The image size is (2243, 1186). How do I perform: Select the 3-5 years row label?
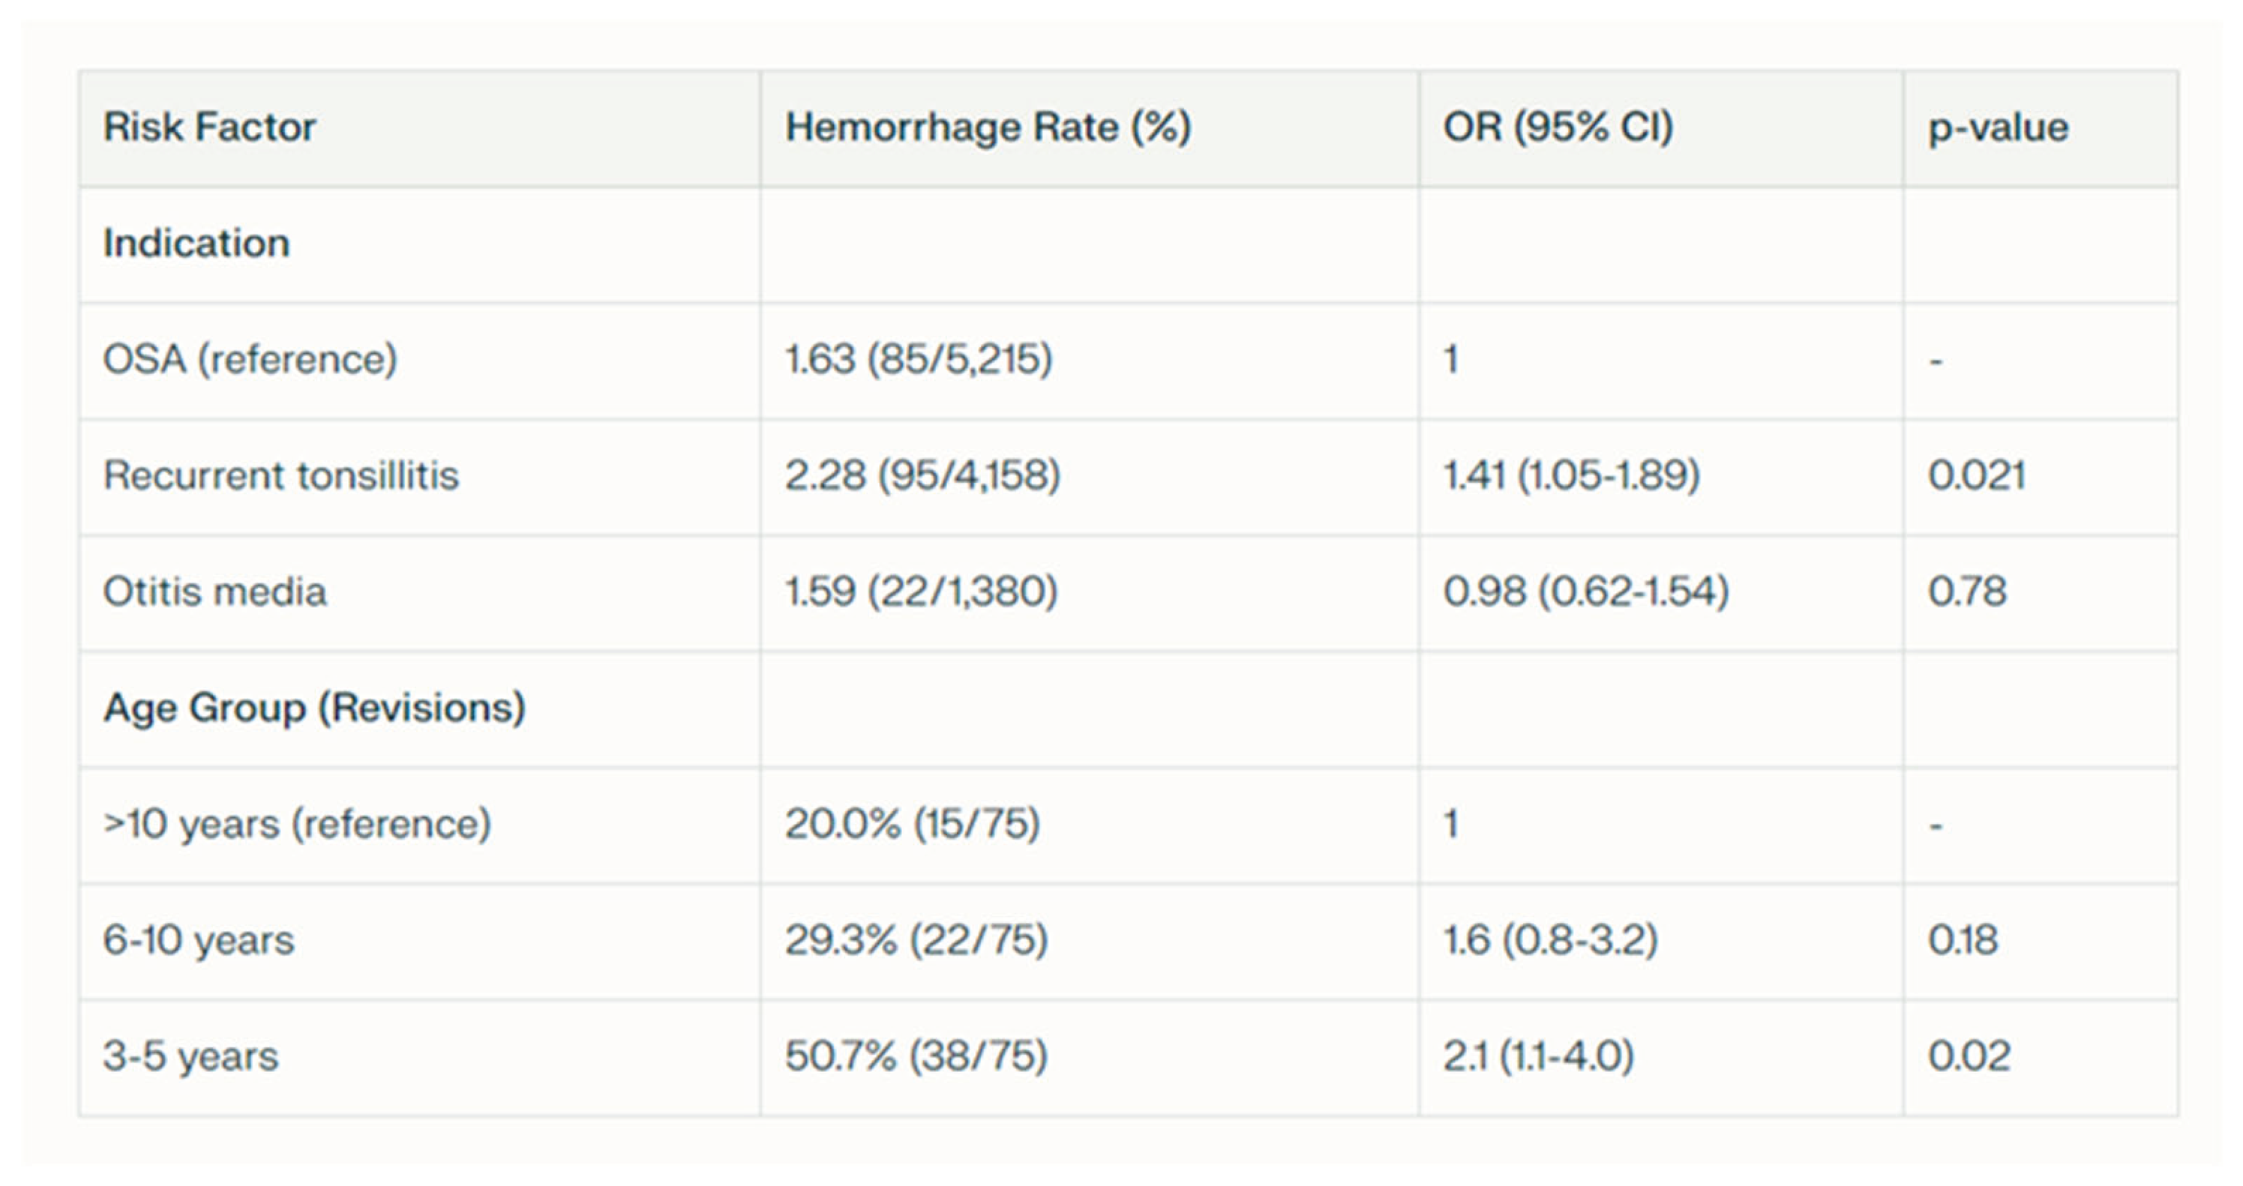190,1056
